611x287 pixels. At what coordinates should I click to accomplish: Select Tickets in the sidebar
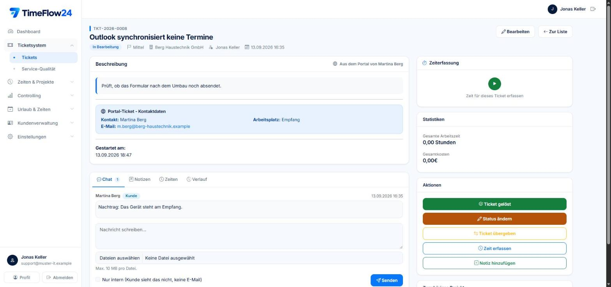pyautogui.click(x=43, y=58)
